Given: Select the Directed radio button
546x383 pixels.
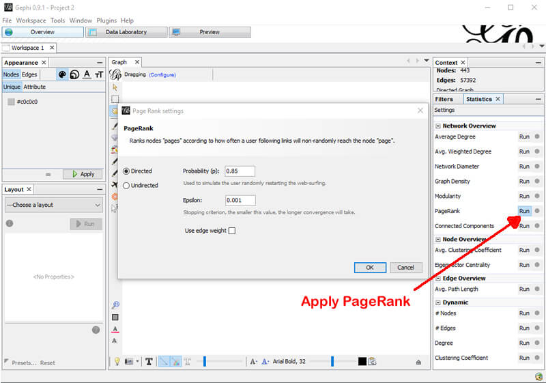Looking at the screenshot, I should [126, 171].
